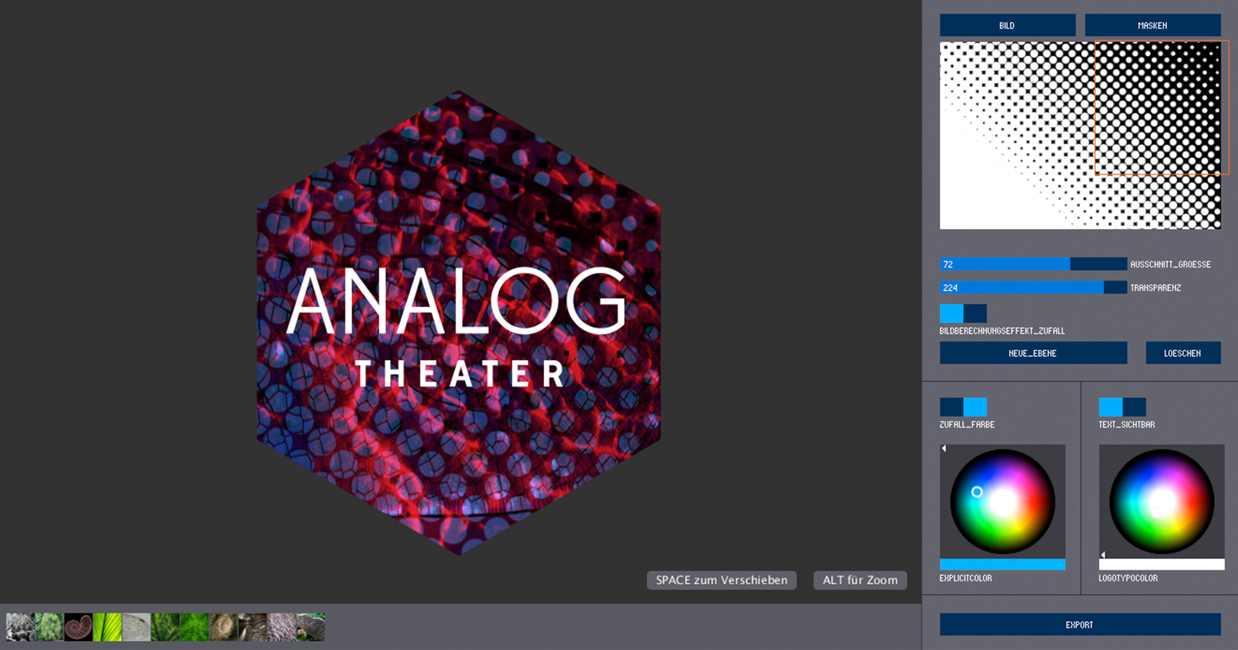Select the brown bird nest thumbnail

coord(223,627)
